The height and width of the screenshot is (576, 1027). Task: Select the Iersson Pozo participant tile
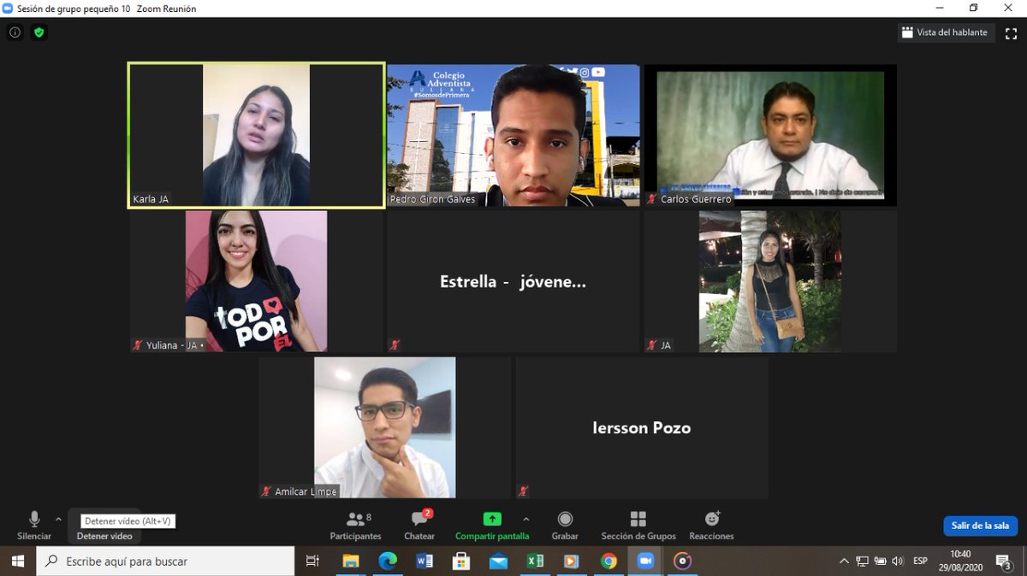641,427
